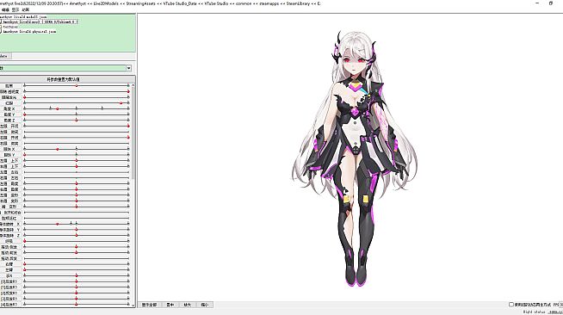Viewport: 563px width, 315px height.
Task: Click the 红晕 slider handle
Action: (121, 103)
